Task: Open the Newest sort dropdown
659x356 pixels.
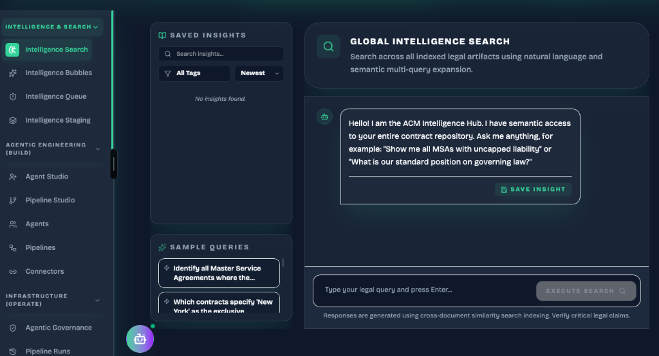Action: (x=259, y=73)
